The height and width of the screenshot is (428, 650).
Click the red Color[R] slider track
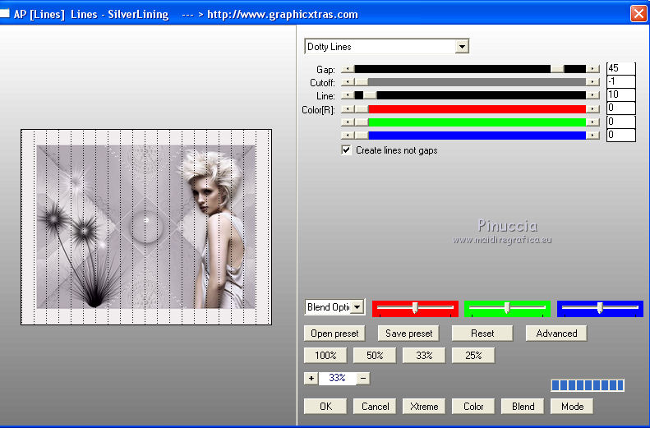tap(470, 109)
